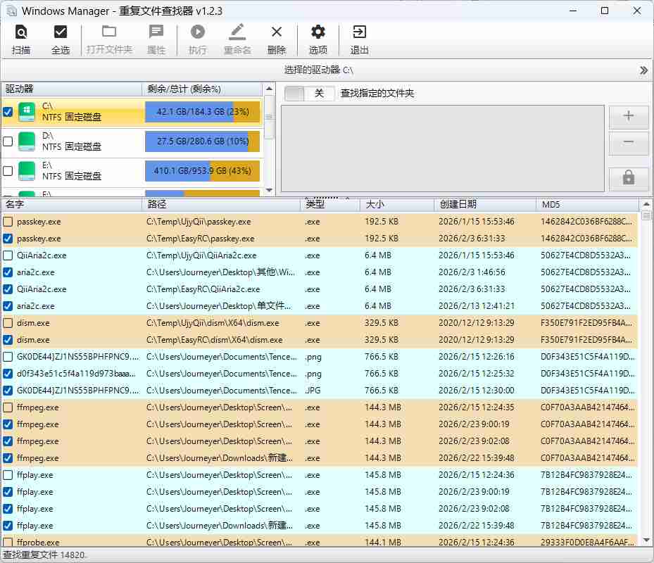Check the D:\ drive checkbox
The image size is (654, 563).
tap(8, 141)
